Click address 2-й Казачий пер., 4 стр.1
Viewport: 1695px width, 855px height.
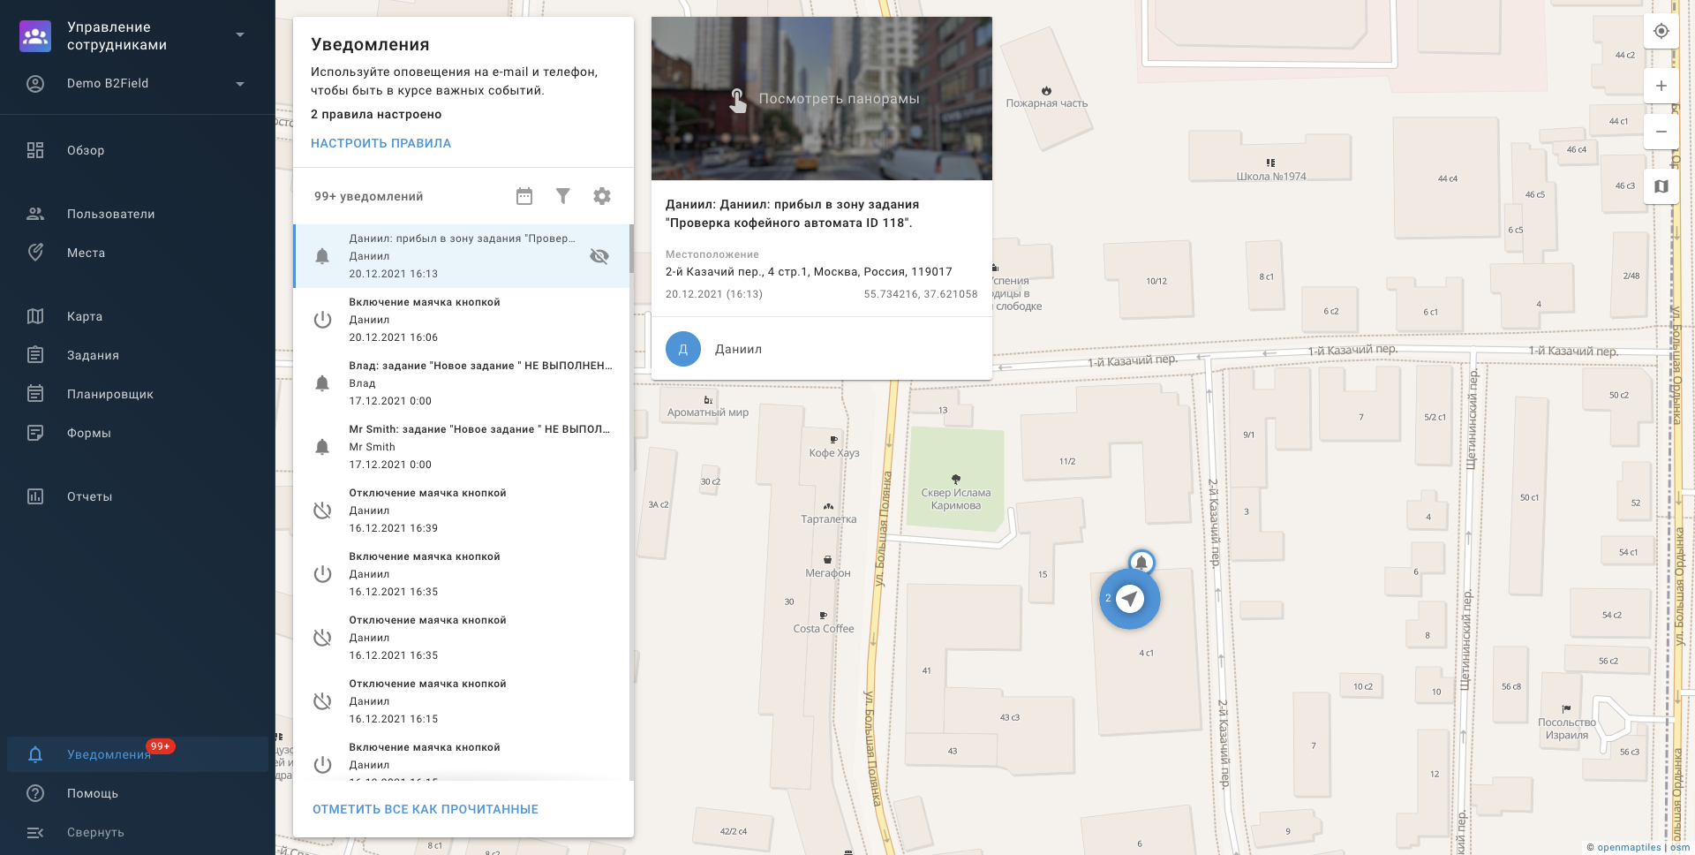[x=809, y=272]
